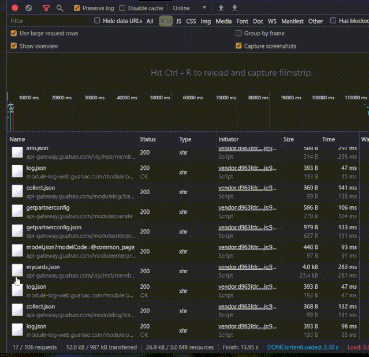Select the Manifest filter type

293,21
